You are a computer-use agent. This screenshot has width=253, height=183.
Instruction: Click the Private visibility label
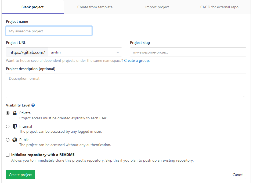(25, 113)
